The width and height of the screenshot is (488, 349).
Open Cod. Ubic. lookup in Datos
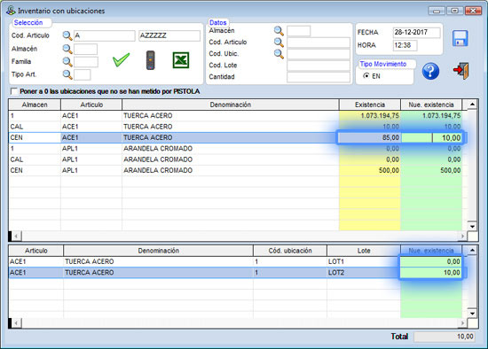tap(279, 54)
